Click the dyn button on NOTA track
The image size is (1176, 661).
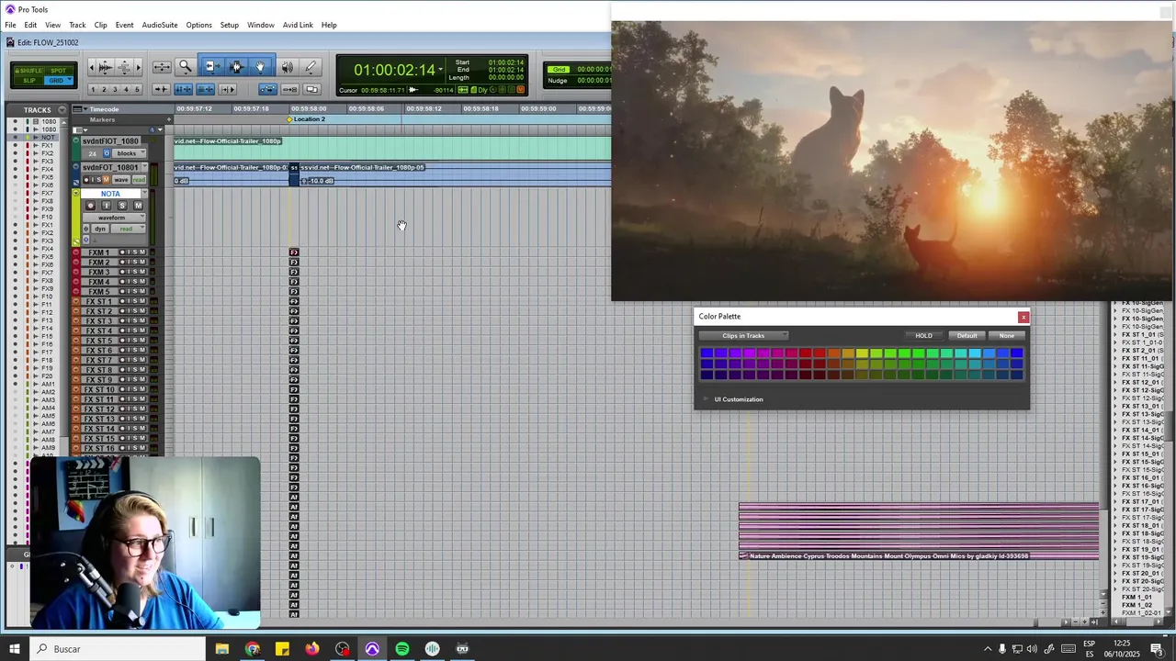(x=100, y=229)
